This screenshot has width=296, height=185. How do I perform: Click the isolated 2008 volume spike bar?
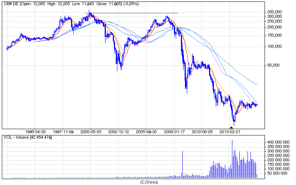pos(182,164)
